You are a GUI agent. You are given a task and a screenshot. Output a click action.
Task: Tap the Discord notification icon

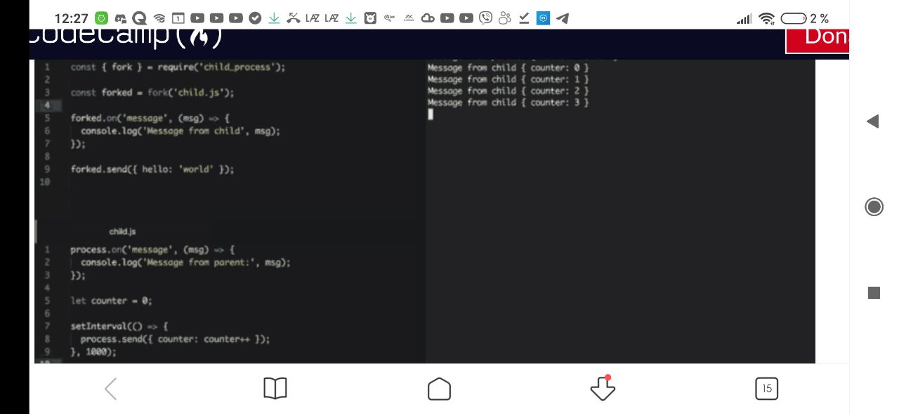coord(120,18)
